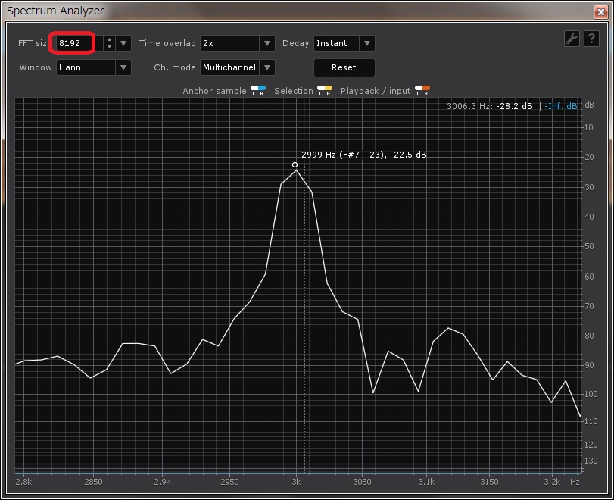
Task: Click the -130 dB scale label
Action: click(x=589, y=461)
